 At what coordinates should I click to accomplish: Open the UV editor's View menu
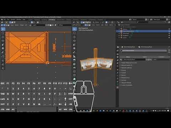[12, 25]
